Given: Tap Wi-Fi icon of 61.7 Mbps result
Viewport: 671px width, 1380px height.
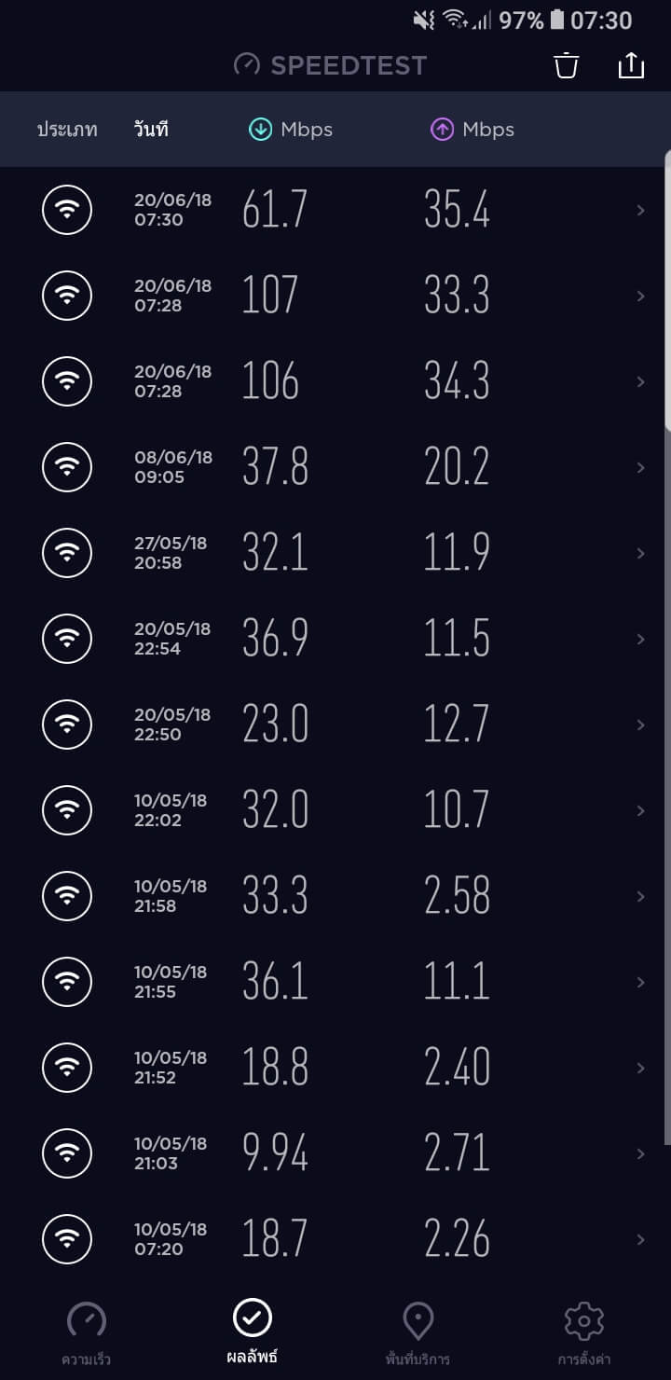Looking at the screenshot, I should click(67, 210).
